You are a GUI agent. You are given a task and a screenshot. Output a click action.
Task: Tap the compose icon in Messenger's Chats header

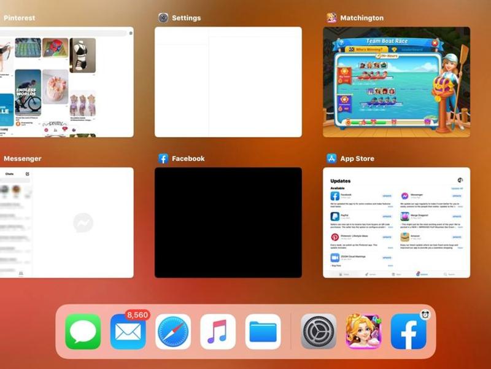pos(27,174)
